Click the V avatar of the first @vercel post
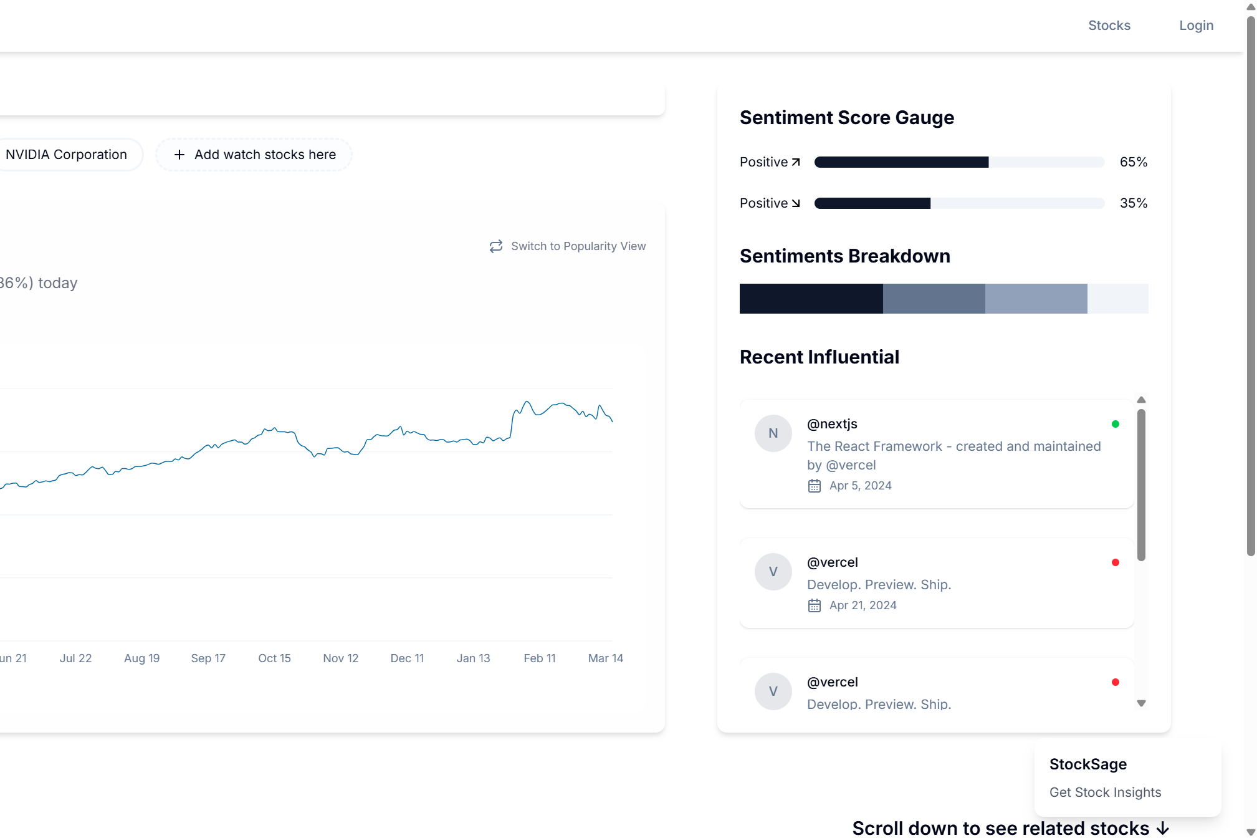This screenshot has width=1257, height=838. 773,572
